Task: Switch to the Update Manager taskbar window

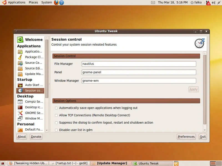Action: point(111,164)
